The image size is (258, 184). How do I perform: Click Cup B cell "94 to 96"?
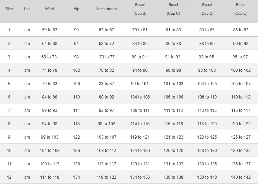(140, 70)
